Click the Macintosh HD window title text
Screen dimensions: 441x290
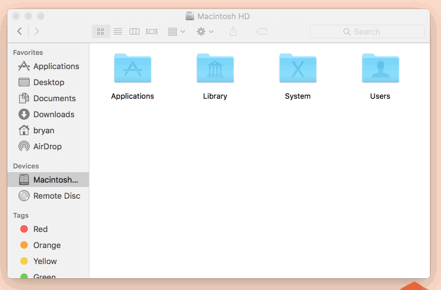pyautogui.click(x=223, y=16)
